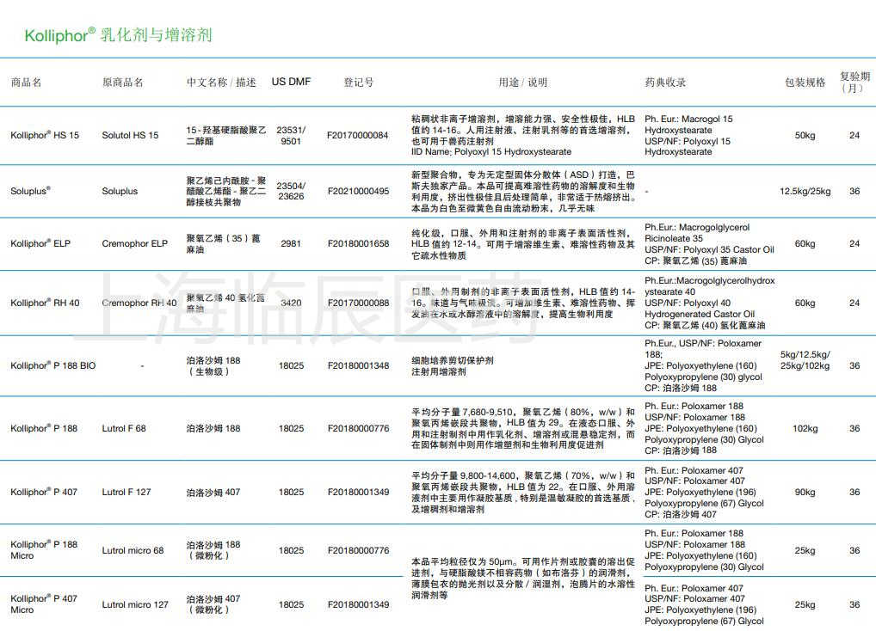The image size is (876, 631).
Task: Select the 药典收录 column header
Action: 665,83
